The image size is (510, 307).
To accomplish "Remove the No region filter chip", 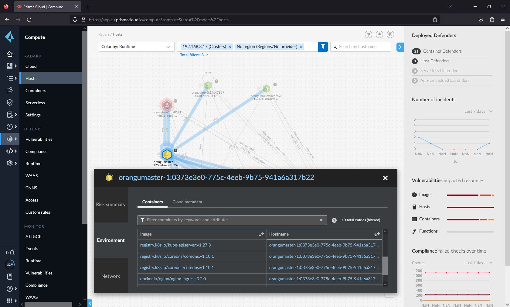I will click(301, 47).
